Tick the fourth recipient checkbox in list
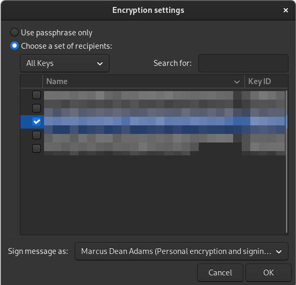This screenshot has width=296, height=285. pyautogui.click(x=37, y=135)
